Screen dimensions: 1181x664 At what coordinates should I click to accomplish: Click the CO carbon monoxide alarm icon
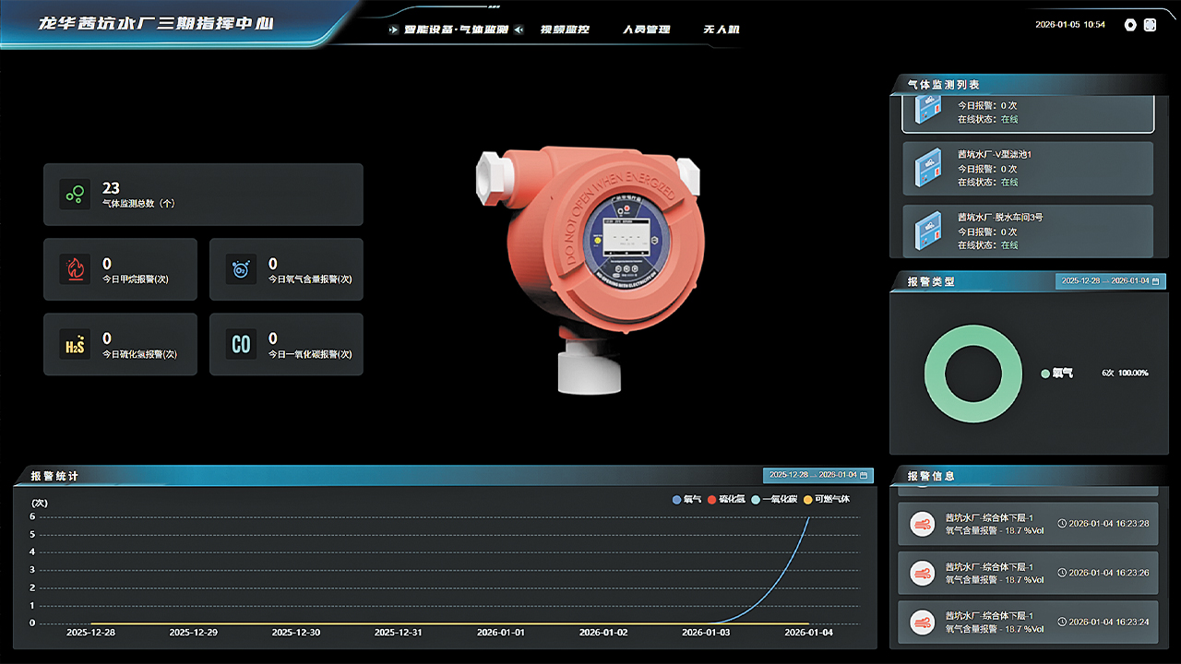240,344
